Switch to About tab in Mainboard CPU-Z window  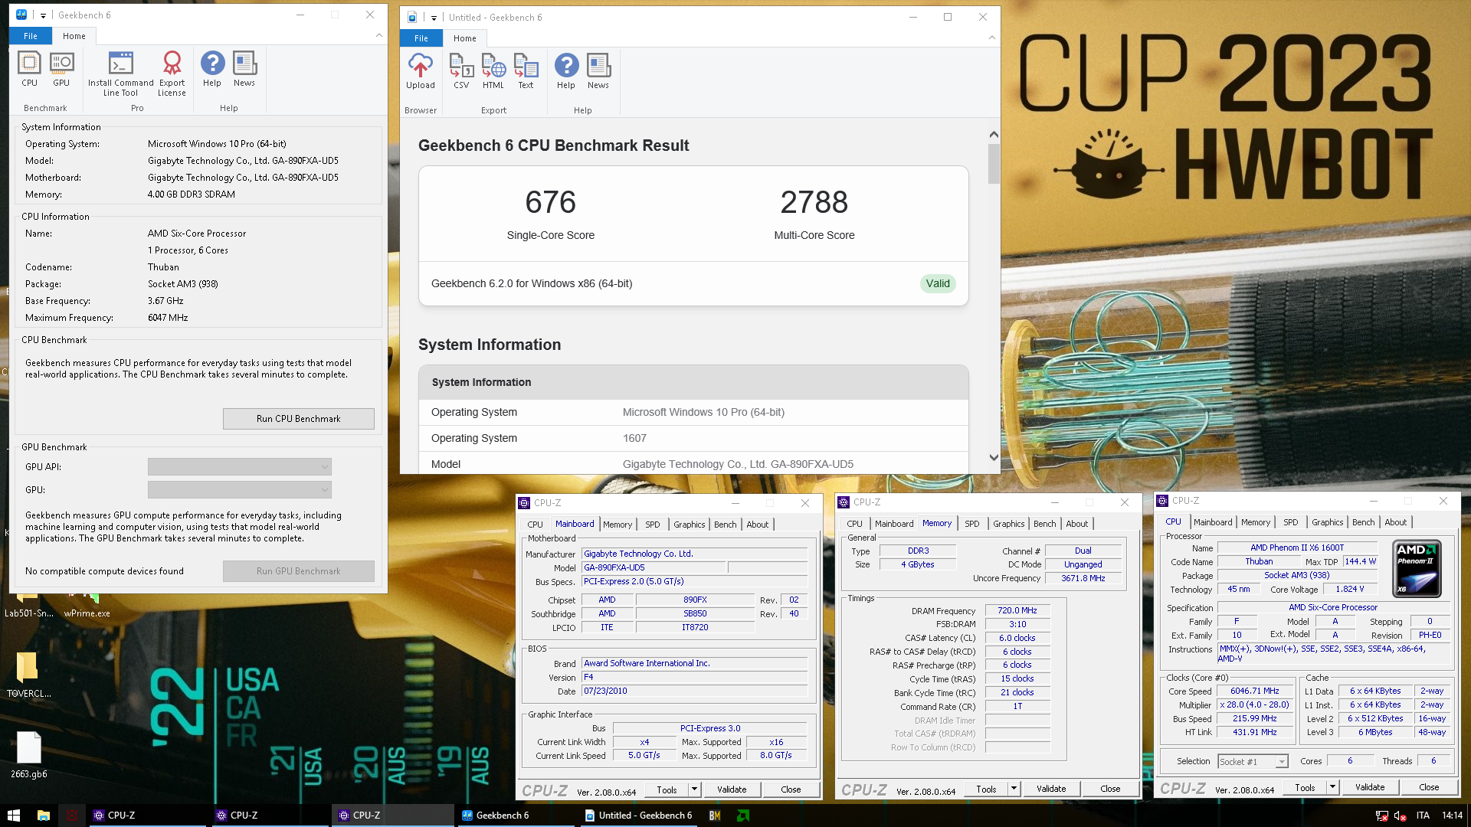click(x=758, y=525)
